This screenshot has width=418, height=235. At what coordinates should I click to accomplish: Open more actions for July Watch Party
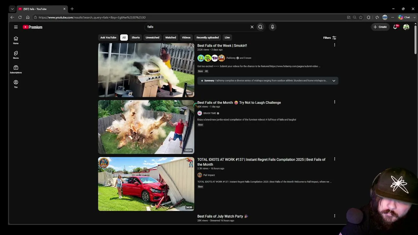point(334,216)
